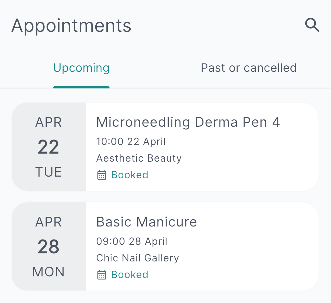Image resolution: width=331 pixels, height=303 pixels.
Task: Switch to the Upcoming tab
Action: point(81,68)
